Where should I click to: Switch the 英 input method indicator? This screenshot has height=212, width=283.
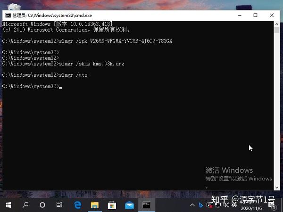point(234,205)
